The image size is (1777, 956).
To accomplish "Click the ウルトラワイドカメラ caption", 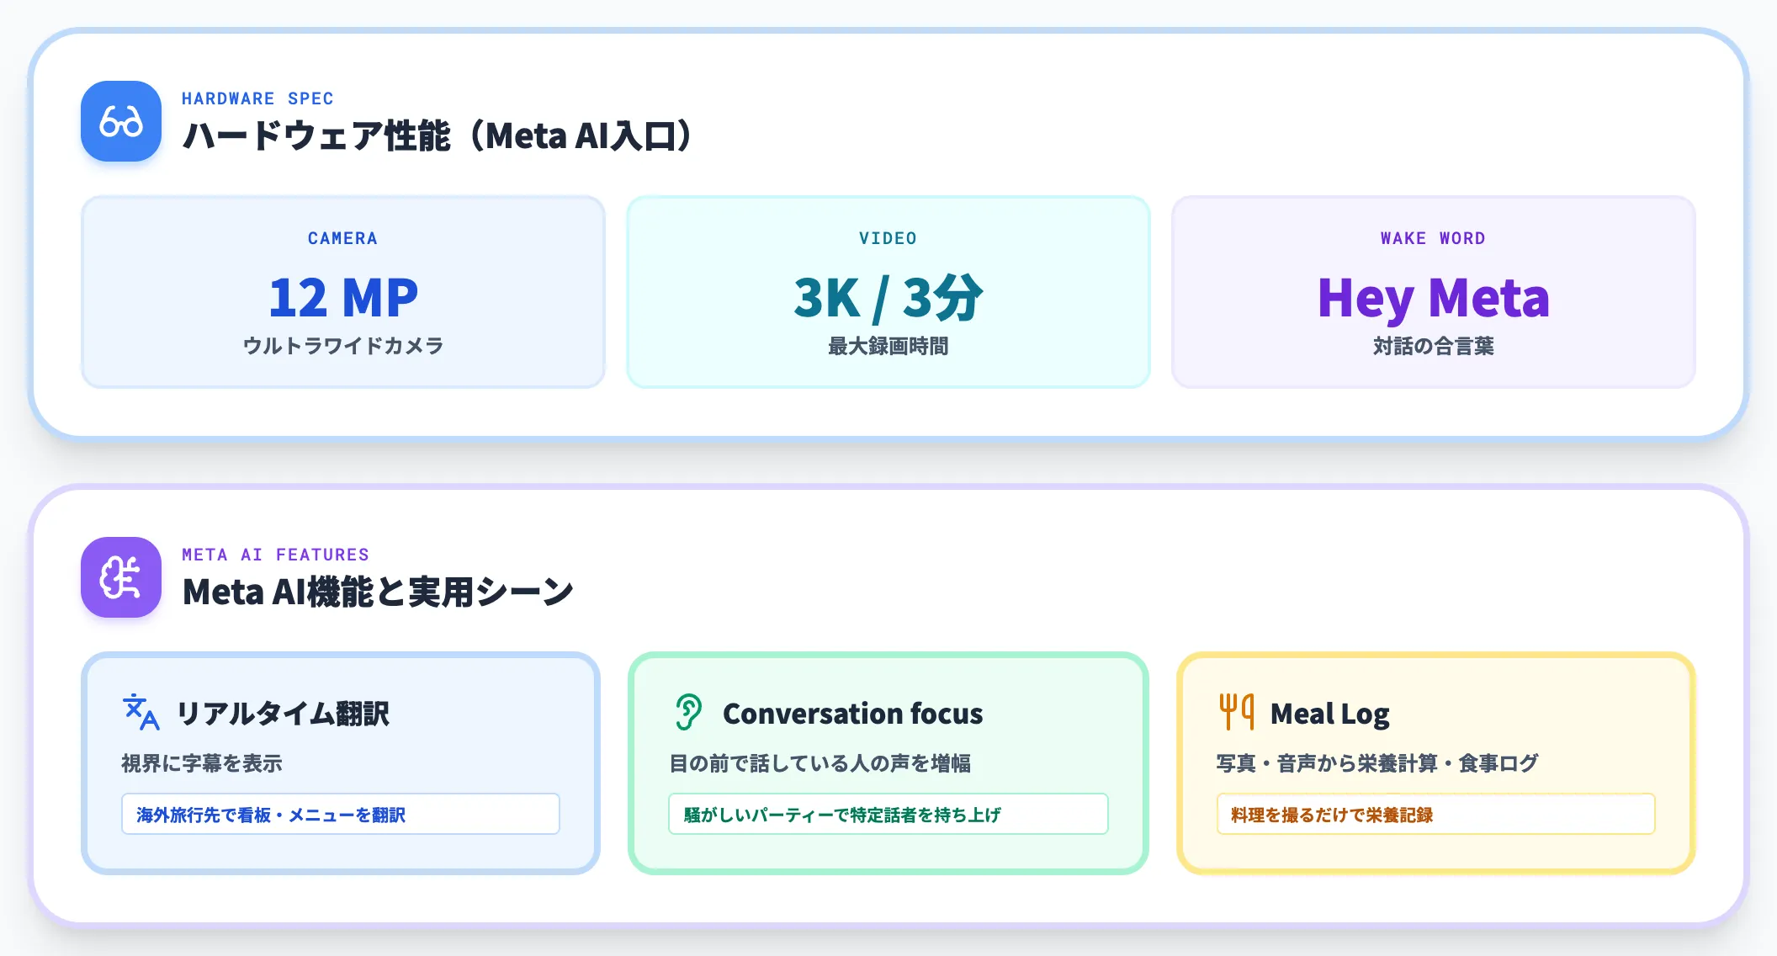I will click(343, 346).
